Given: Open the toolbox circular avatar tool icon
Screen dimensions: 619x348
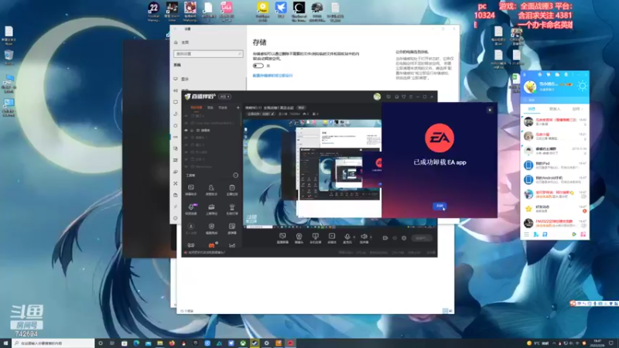Looking at the screenshot, I should (x=191, y=228).
